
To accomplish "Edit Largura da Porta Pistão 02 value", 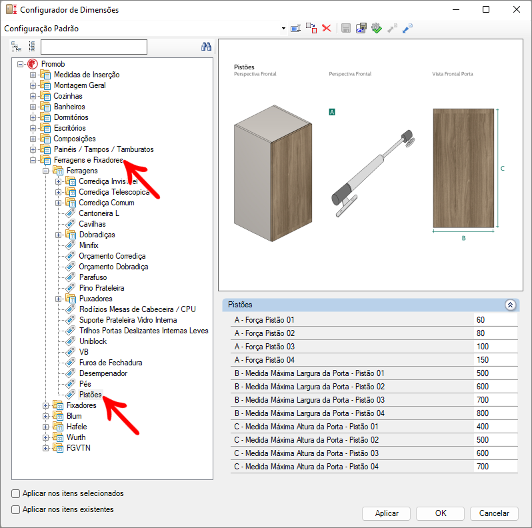I will [x=496, y=387].
